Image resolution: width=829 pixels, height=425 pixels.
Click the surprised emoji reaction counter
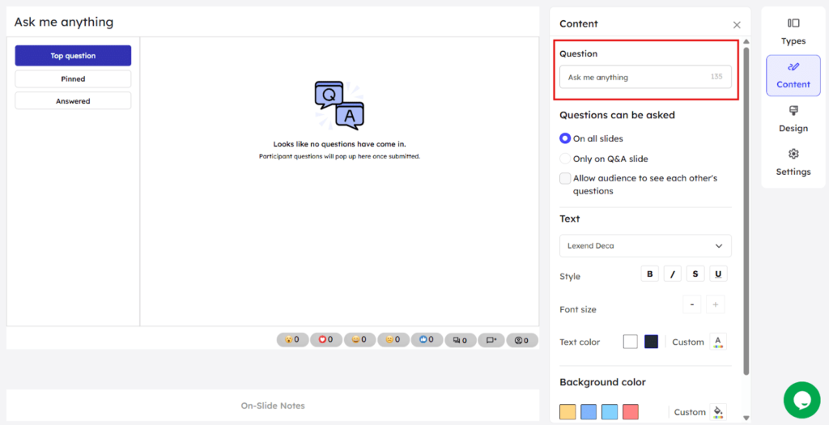(x=292, y=340)
